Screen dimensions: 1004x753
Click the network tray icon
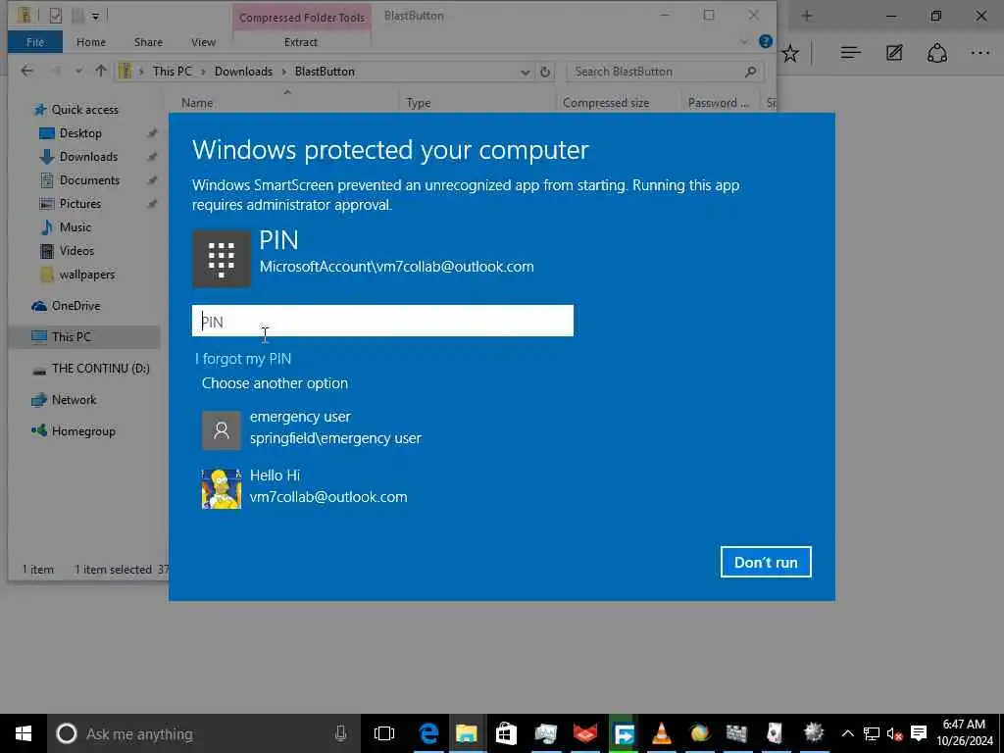[x=871, y=733]
